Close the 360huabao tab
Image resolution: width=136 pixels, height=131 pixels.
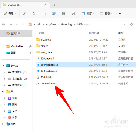point(45,5)
